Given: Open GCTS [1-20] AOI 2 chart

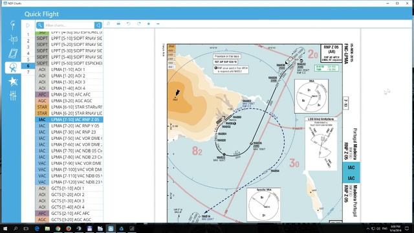Looking at the screenshot, I should [x=69, y=194].
